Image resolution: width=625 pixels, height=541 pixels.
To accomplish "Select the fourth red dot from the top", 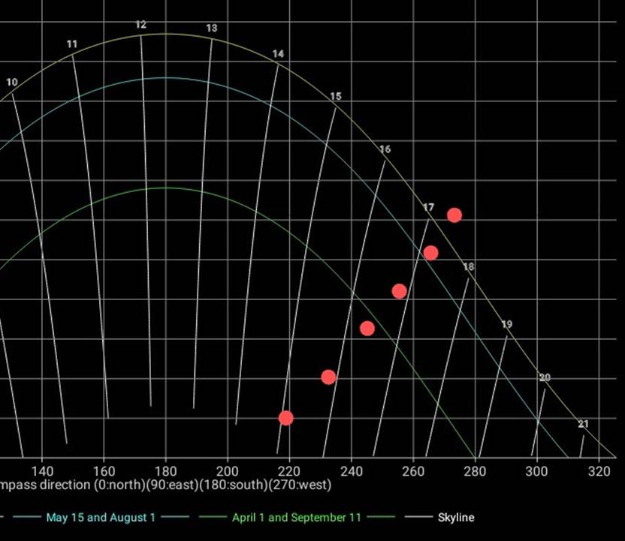I will click(x=367, y=328).
